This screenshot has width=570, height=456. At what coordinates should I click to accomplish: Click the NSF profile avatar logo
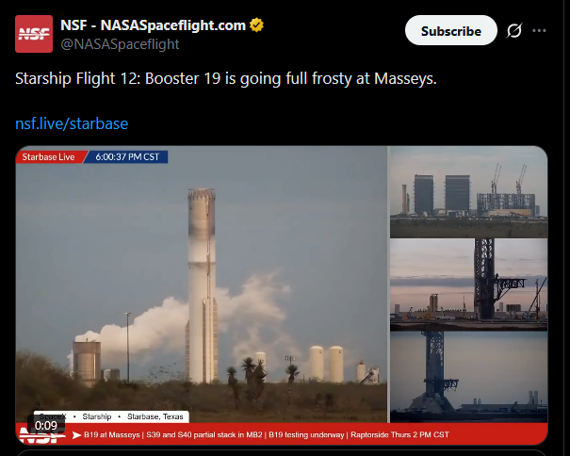(x=34, y=34)
